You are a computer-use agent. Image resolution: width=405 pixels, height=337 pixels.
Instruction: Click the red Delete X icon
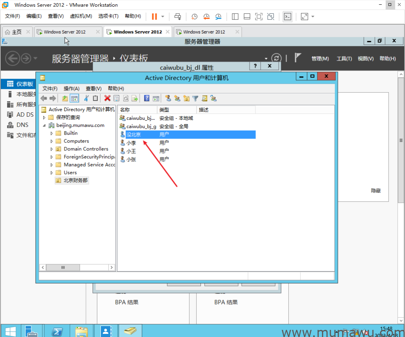108,98
